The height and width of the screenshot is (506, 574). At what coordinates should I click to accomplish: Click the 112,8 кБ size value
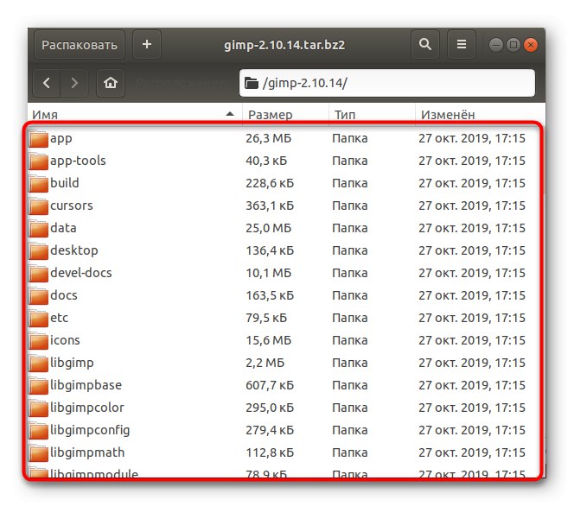[x=270, y=452]
